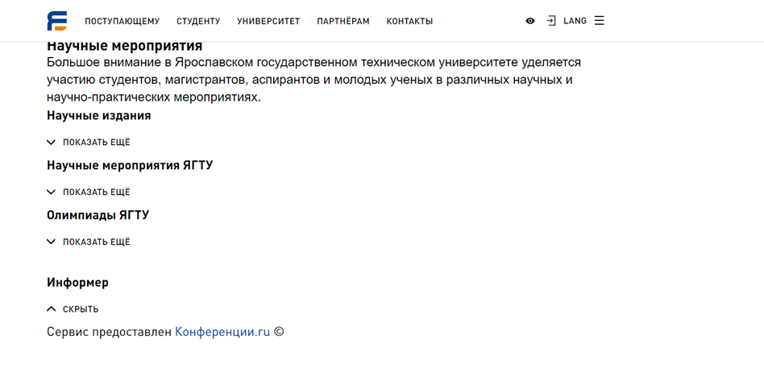
Task: Click ПОКАЗАТЬ ЕЩЁ under Научные мероприятия ЯГТУ
Action: tap(97, 192)
